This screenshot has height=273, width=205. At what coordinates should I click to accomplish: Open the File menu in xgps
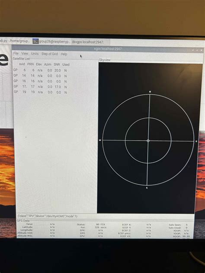(16, 53)
